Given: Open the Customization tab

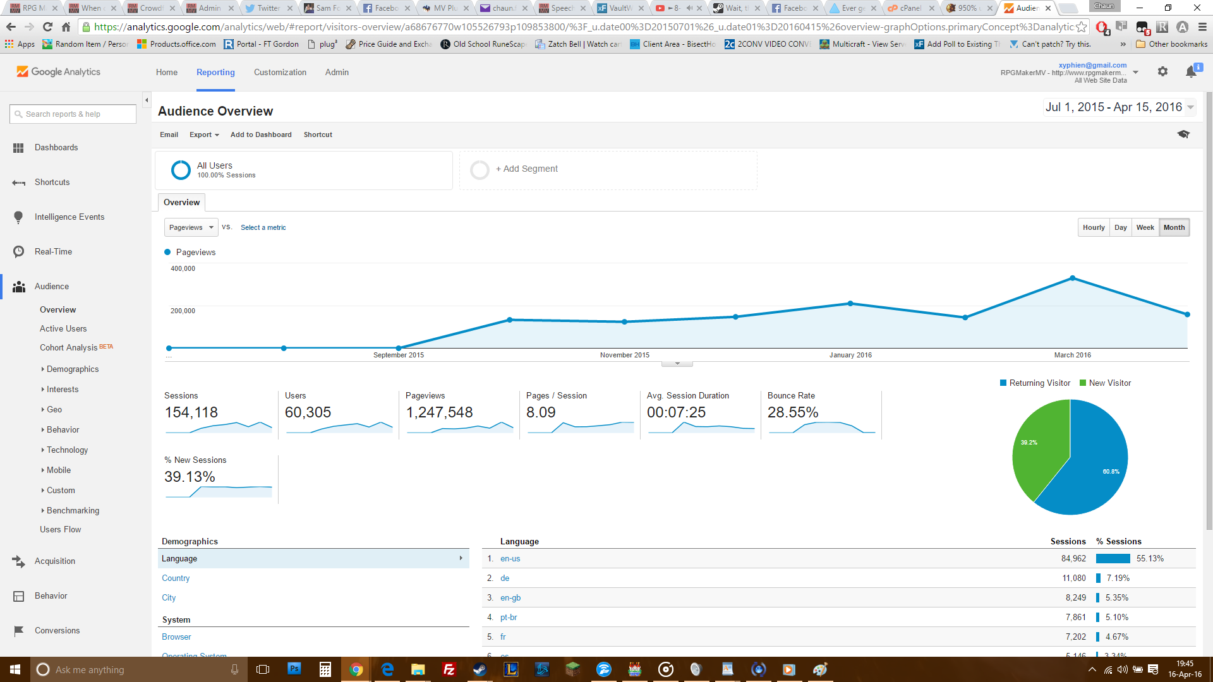Looking at the screenshot, I should point(280,73).
